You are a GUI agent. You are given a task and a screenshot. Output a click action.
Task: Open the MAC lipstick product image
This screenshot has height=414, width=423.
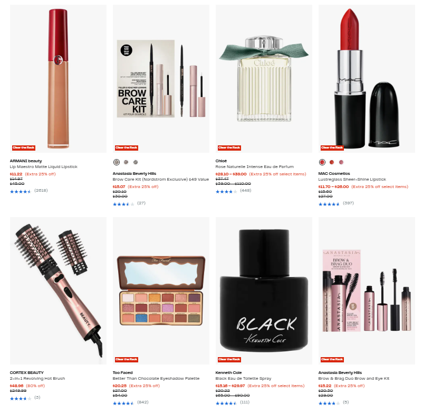(x=367, y=78)
